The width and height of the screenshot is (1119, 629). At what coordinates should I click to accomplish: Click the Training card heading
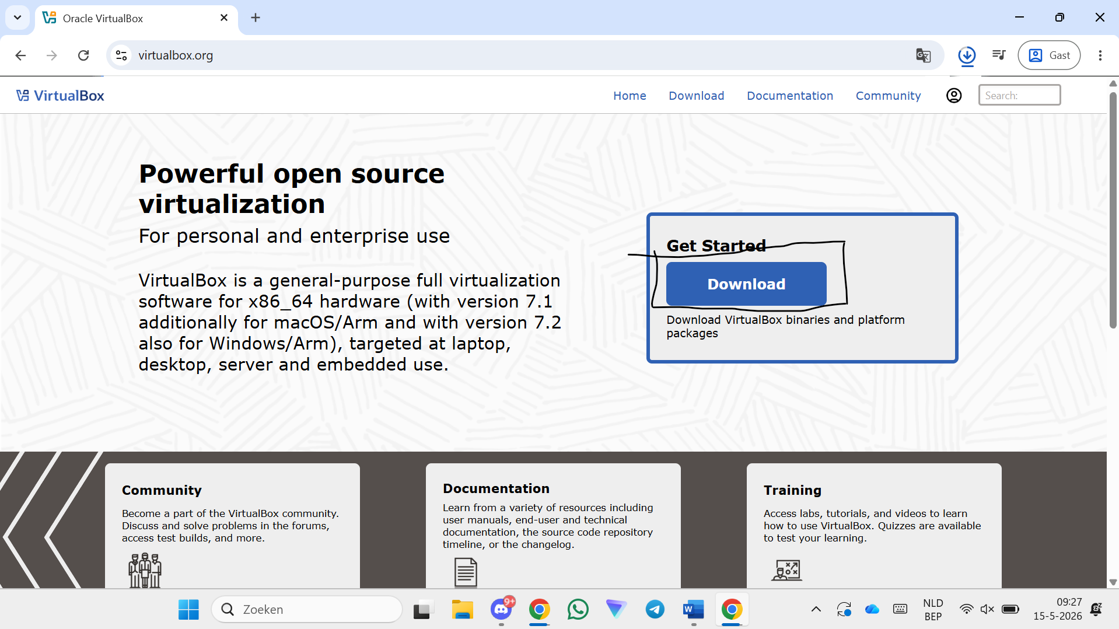[792, 491]
